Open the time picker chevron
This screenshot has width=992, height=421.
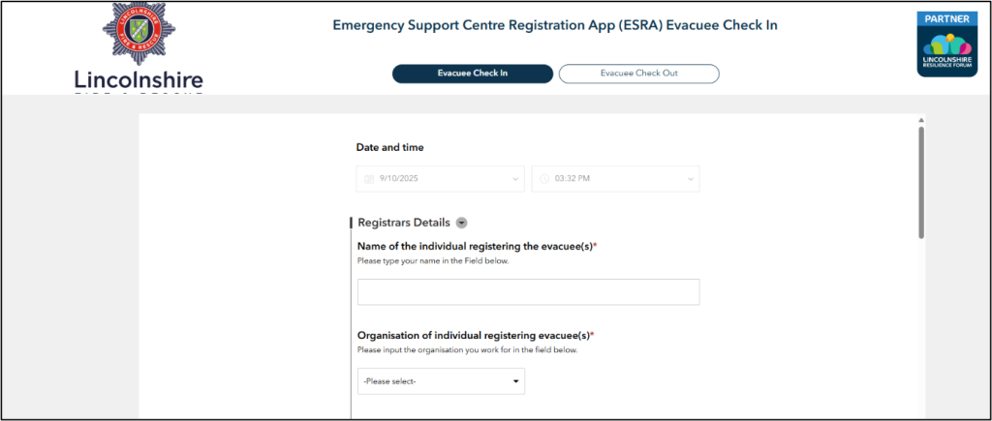coord(690,179)
